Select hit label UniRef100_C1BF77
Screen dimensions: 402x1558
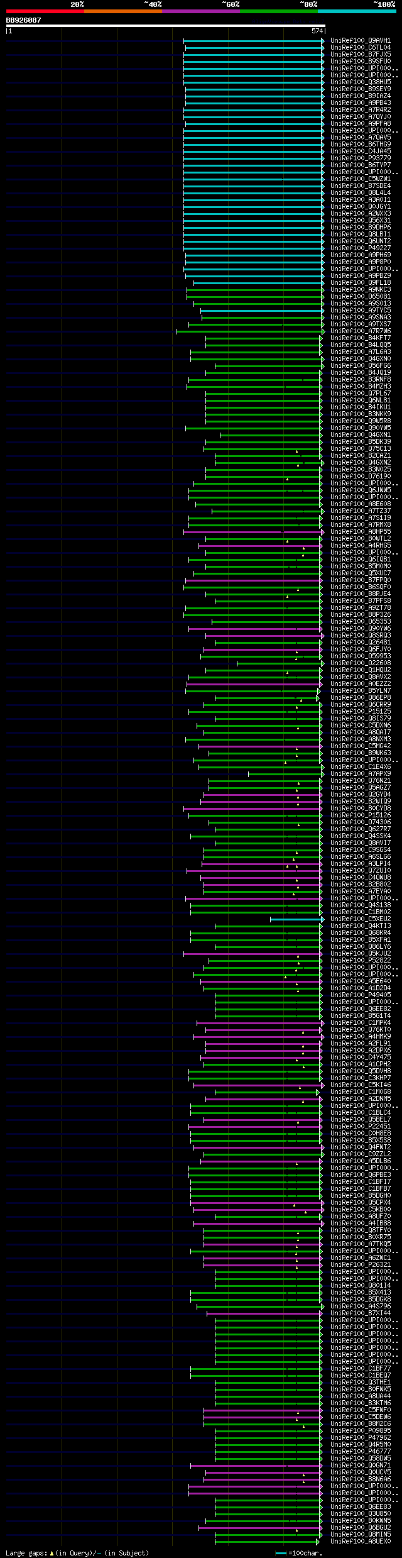[x=361, y=1368]
